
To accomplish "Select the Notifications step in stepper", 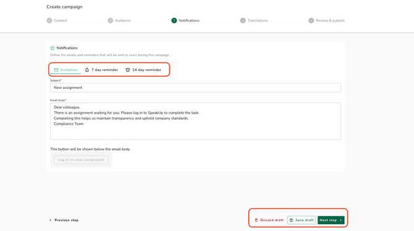I will (185, 20).
